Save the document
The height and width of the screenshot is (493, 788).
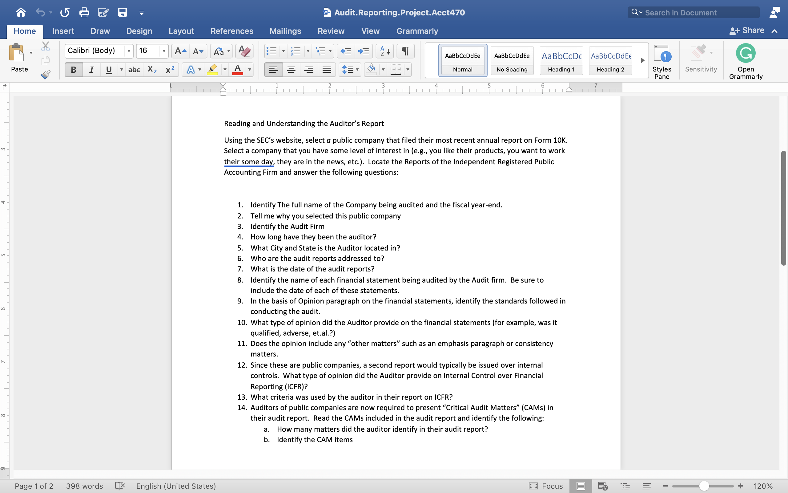tap(122, 12)
